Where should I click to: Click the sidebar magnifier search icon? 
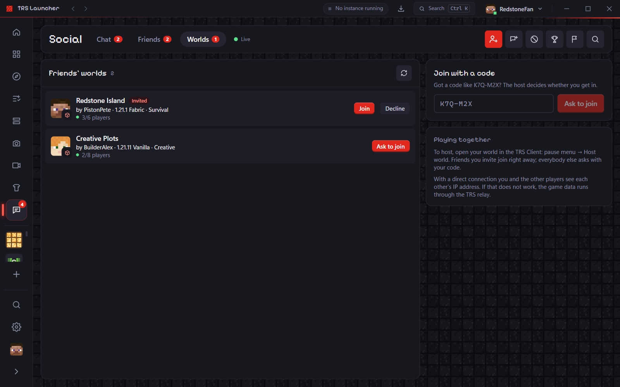click(16, 305)
